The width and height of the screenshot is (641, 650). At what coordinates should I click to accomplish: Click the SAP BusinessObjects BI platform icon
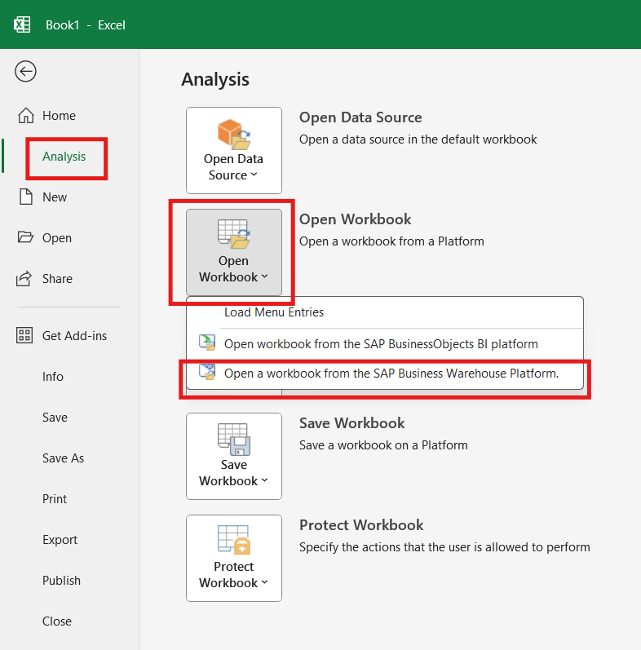[x=207, y=343]
